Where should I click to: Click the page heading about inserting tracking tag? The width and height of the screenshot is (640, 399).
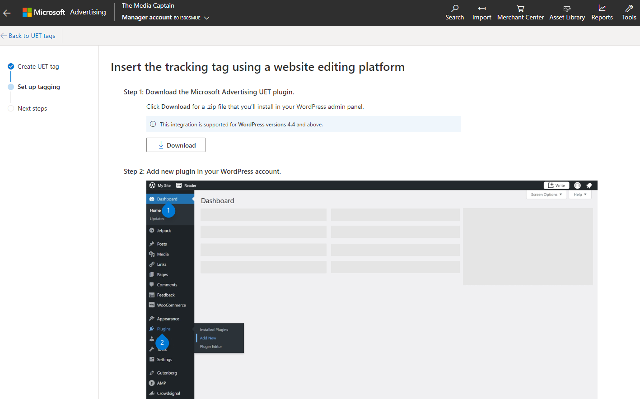pos(257,67)
